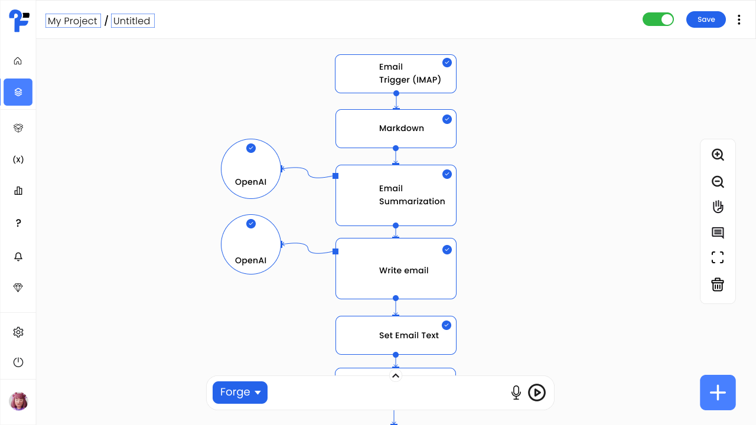Click the checkmark on Email Summarization node
The height and width of the screenshot is (425, 756).
click(447, 174)
